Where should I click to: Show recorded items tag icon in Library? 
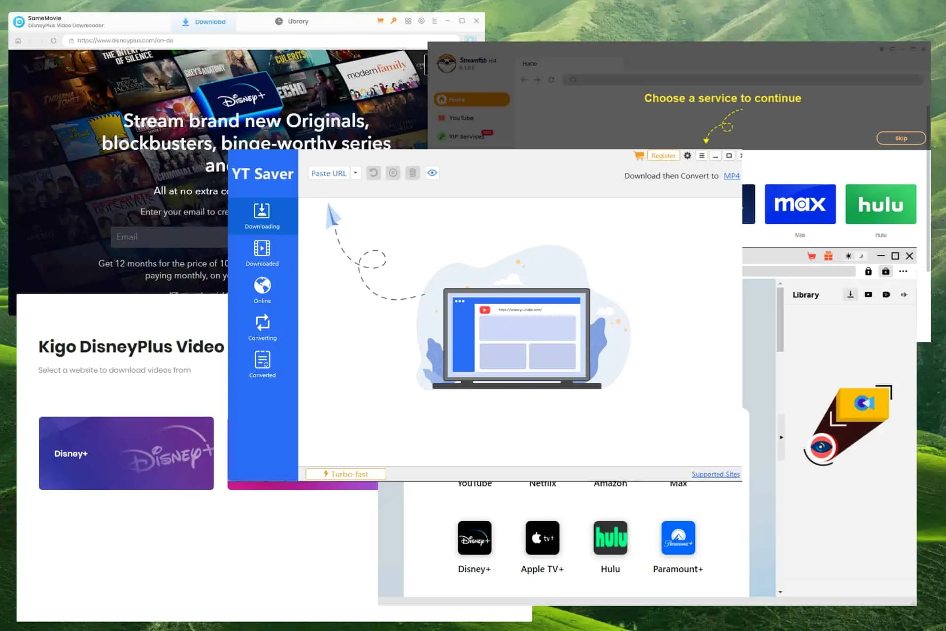tap(886, 294)
